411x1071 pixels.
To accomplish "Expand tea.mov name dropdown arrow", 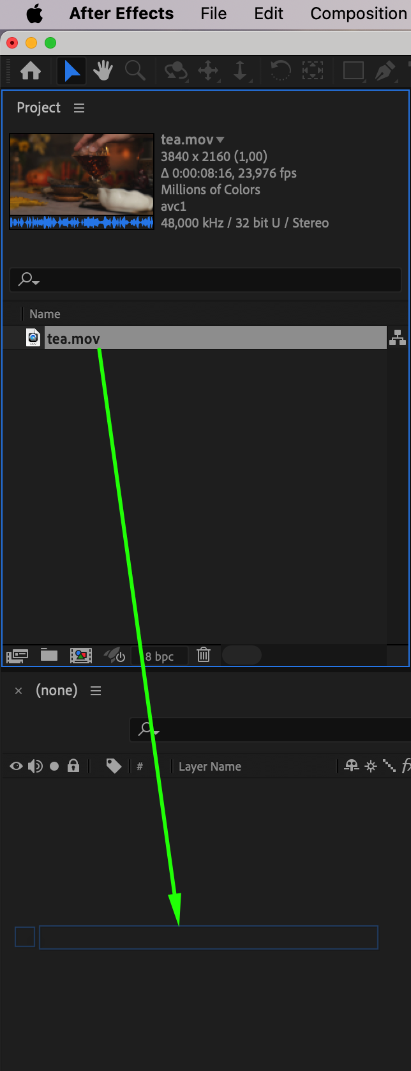I will coord(220,139).
